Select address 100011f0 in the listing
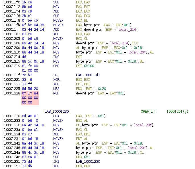195x169 pixels. click(12, 2)
